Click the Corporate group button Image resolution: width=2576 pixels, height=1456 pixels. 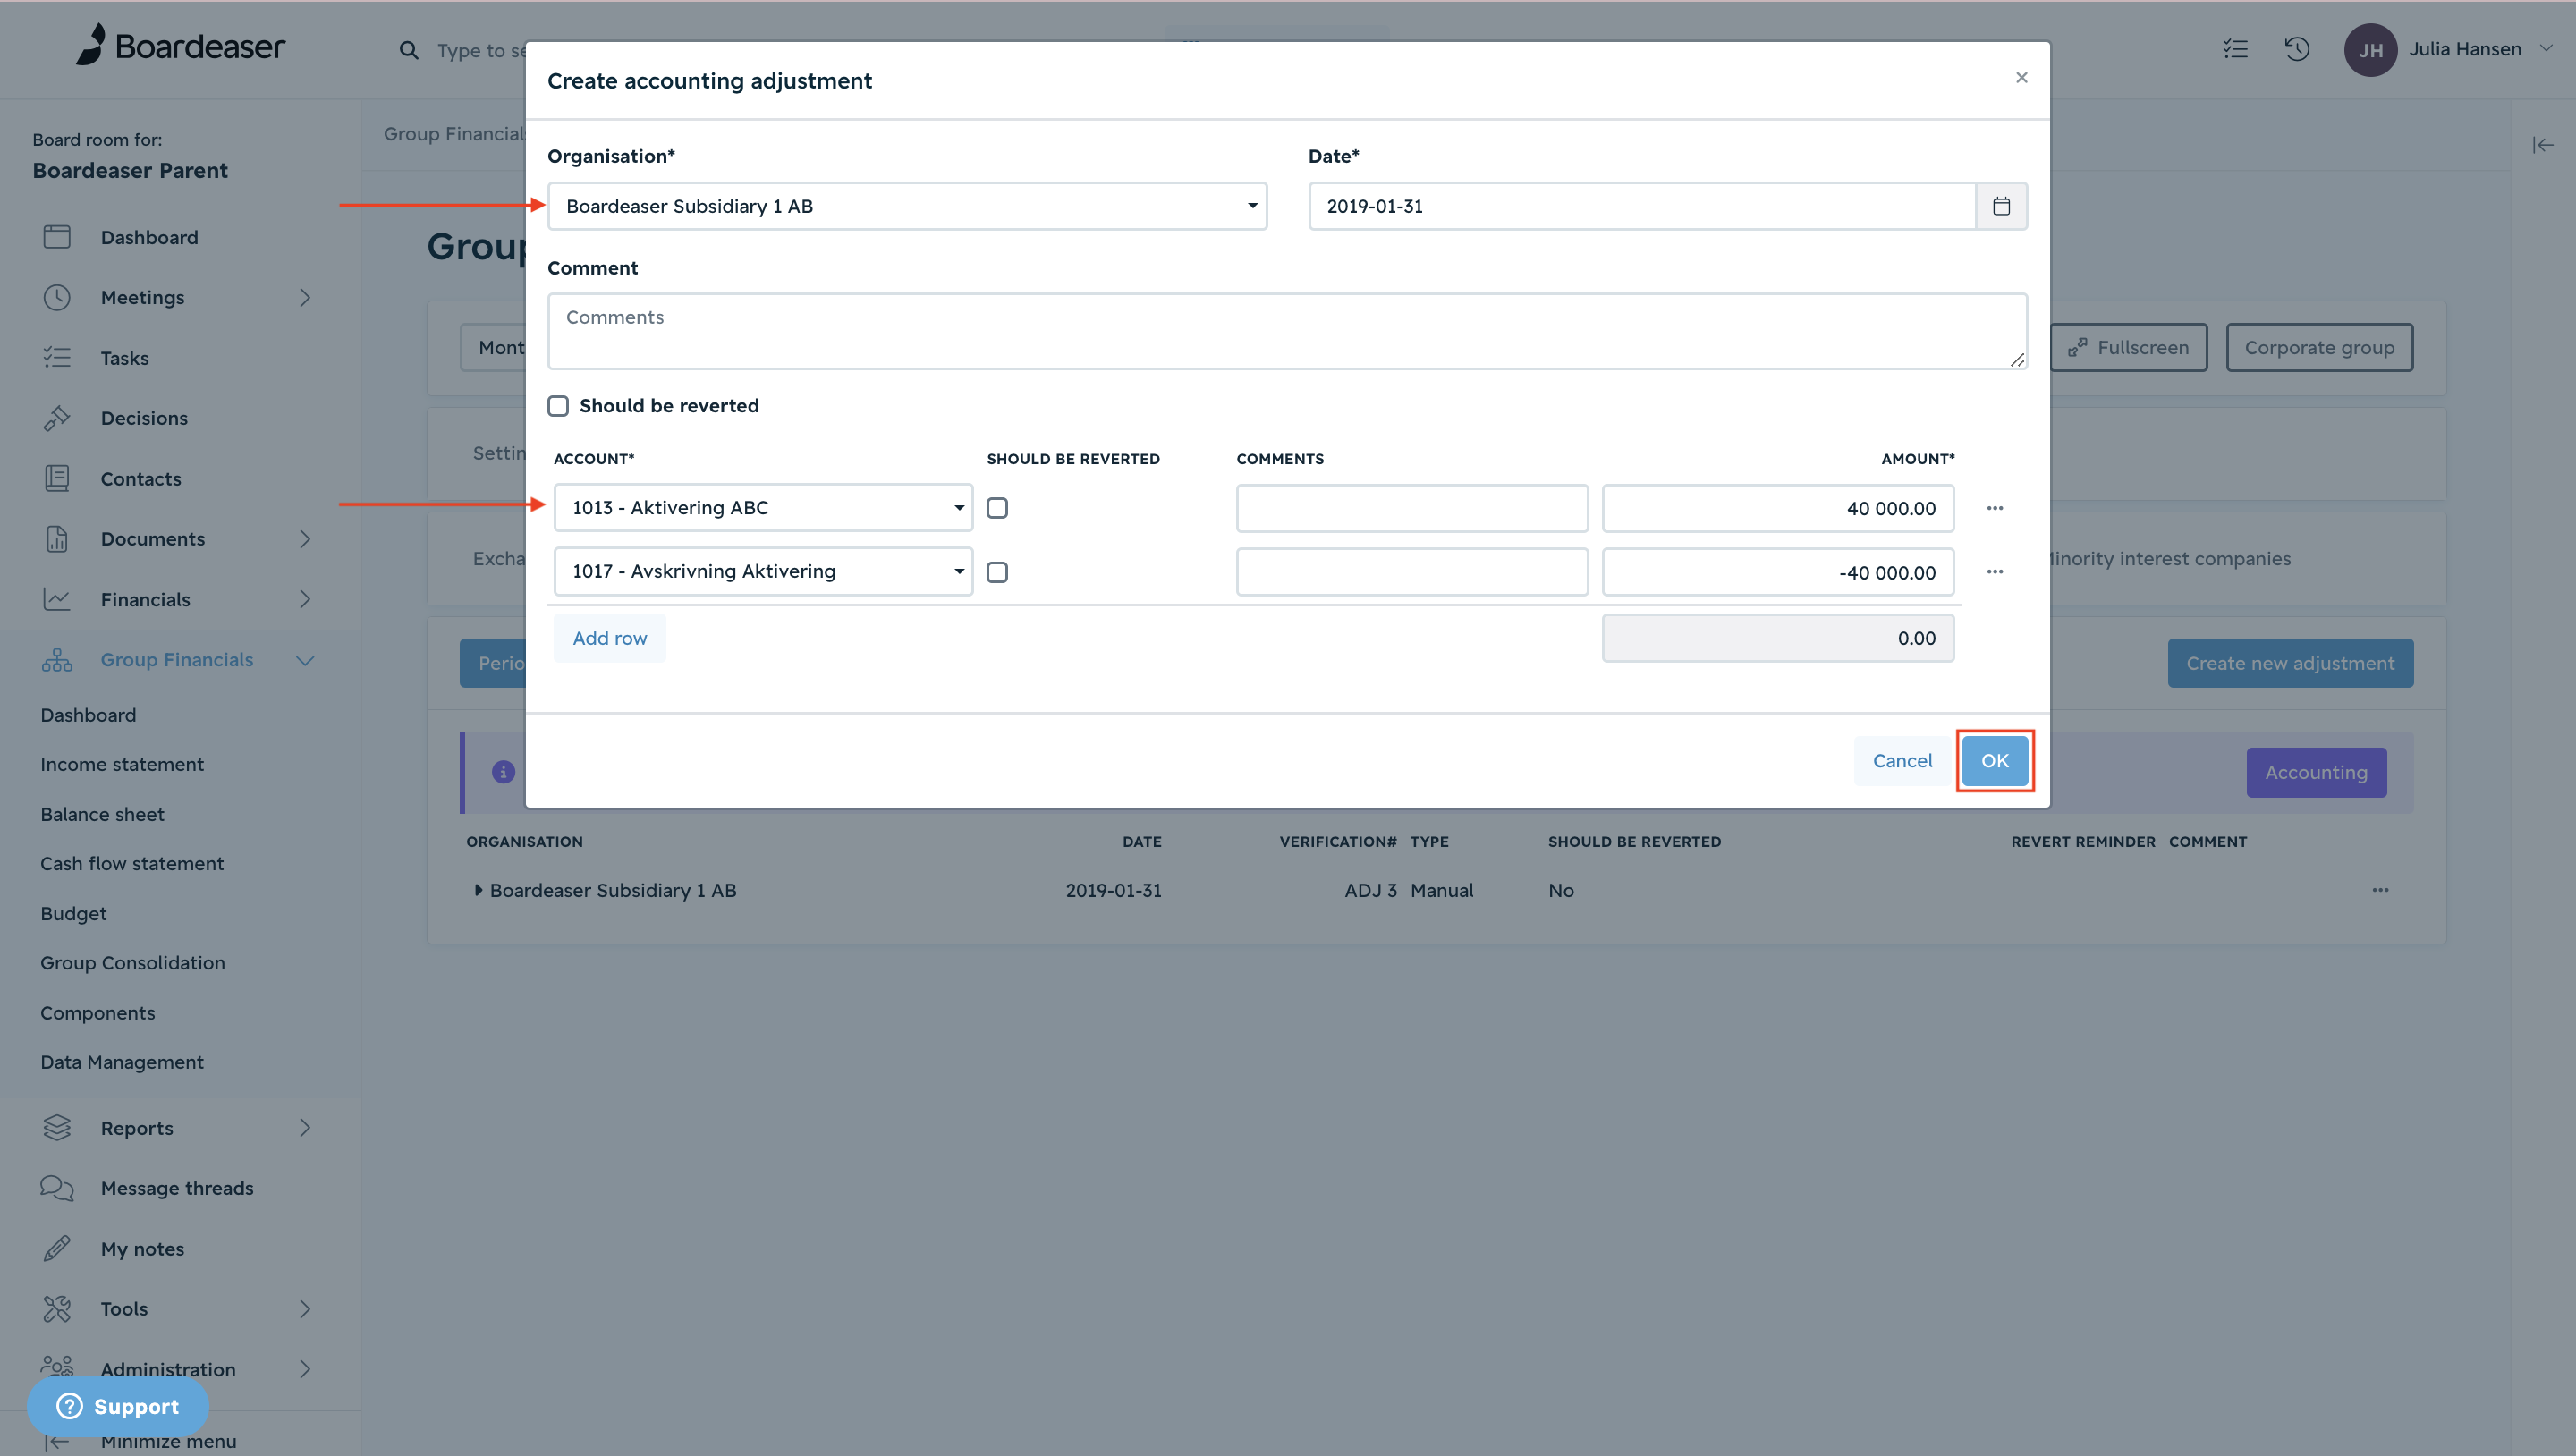click(x=2319, y=347)
